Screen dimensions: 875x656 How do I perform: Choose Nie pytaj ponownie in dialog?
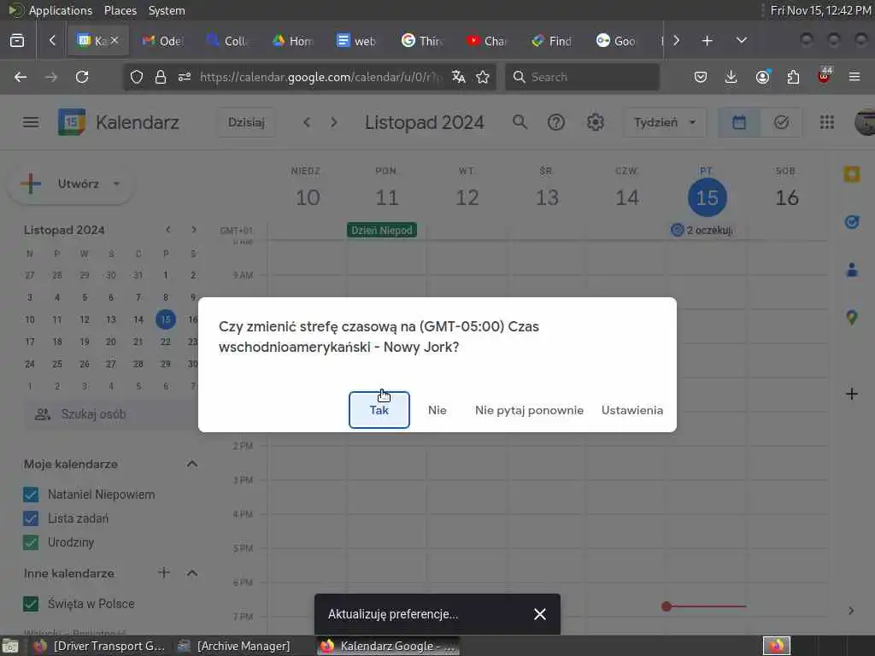529,410
